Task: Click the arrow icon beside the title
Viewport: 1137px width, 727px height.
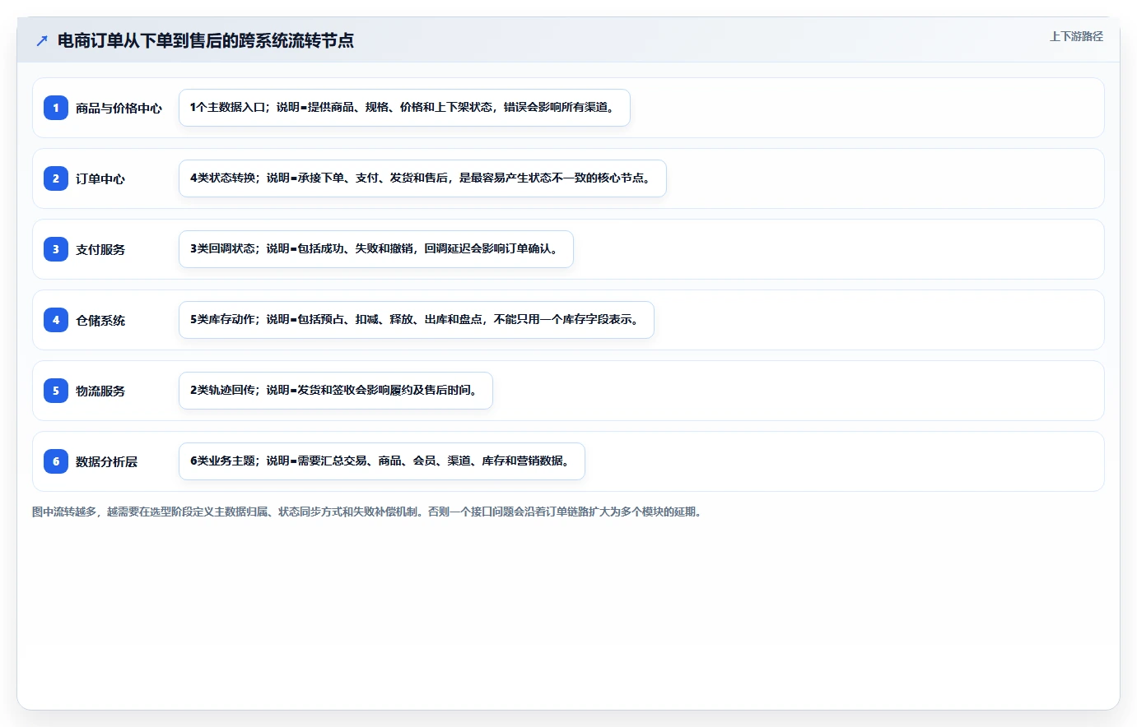Action: [x=42, y=40]
